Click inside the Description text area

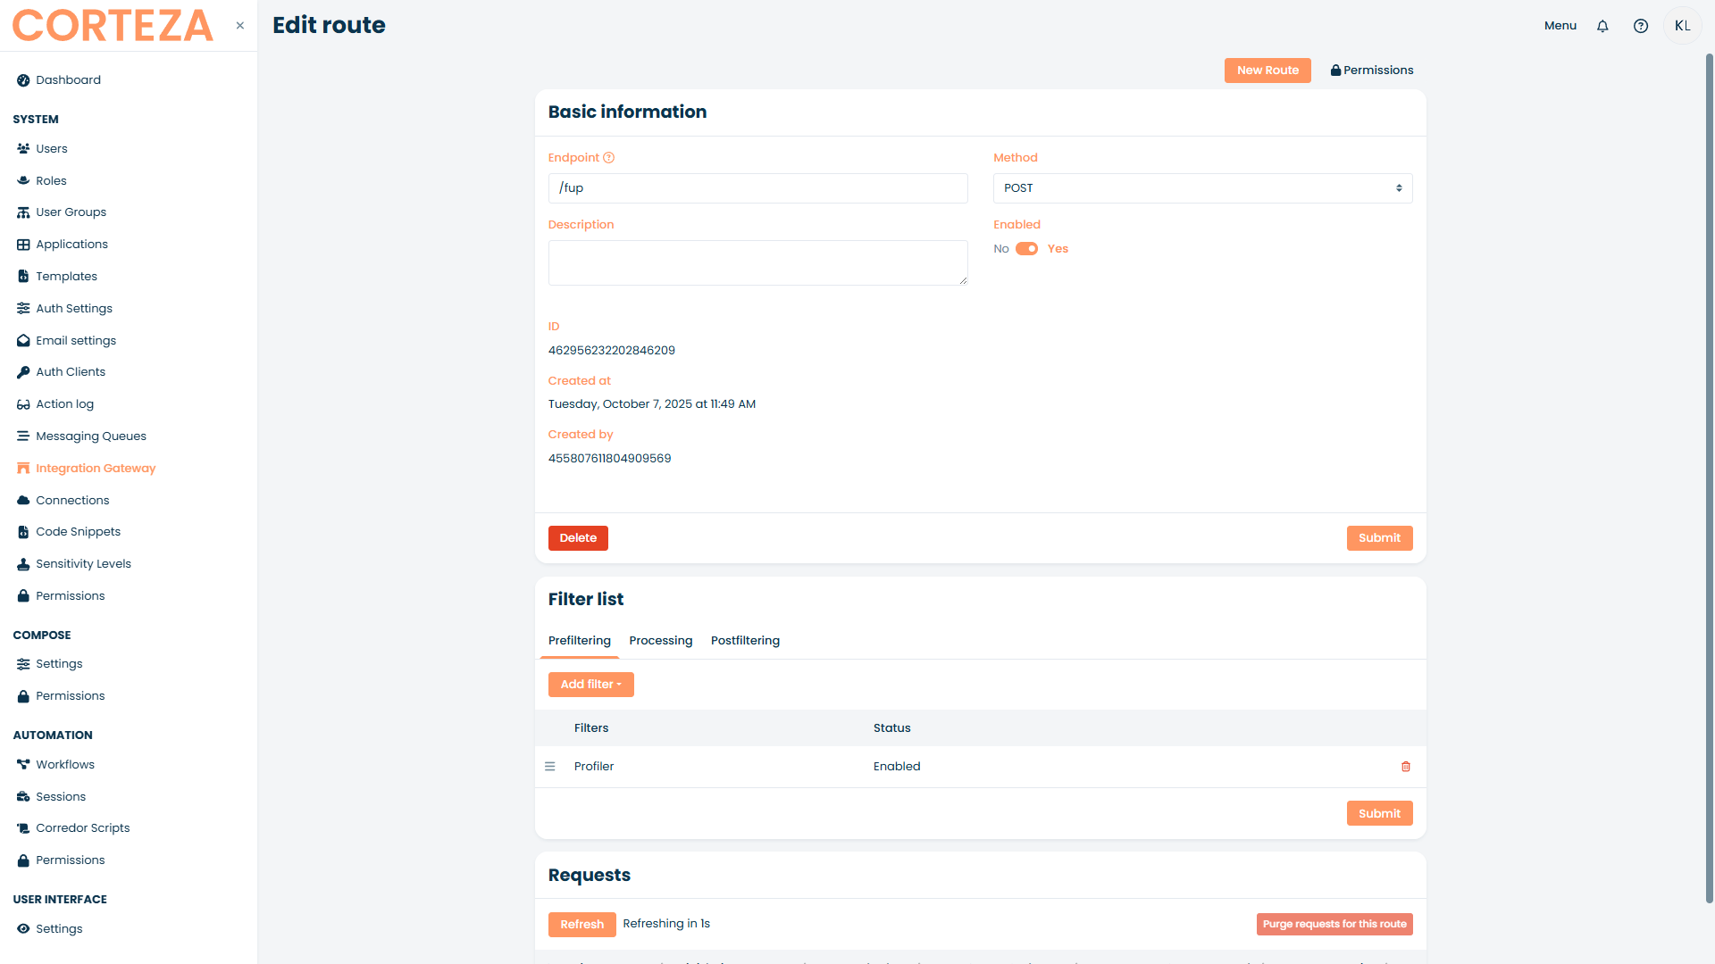pos(757,263)
